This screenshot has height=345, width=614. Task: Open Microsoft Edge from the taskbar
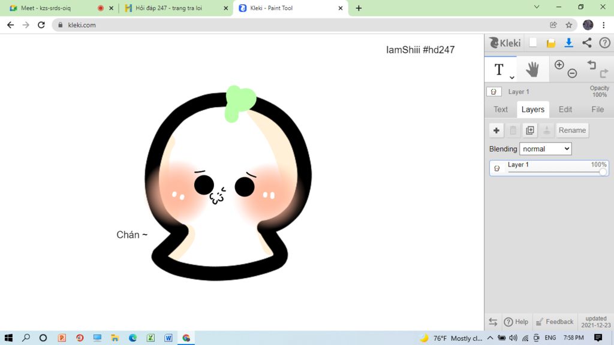[133, 338]
